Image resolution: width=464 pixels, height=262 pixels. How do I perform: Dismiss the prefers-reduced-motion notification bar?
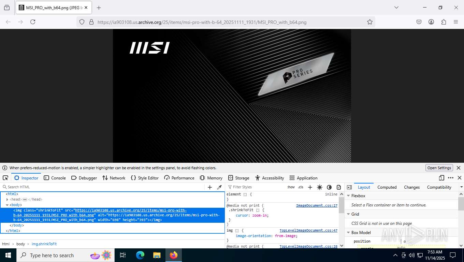tap(459, 168)
